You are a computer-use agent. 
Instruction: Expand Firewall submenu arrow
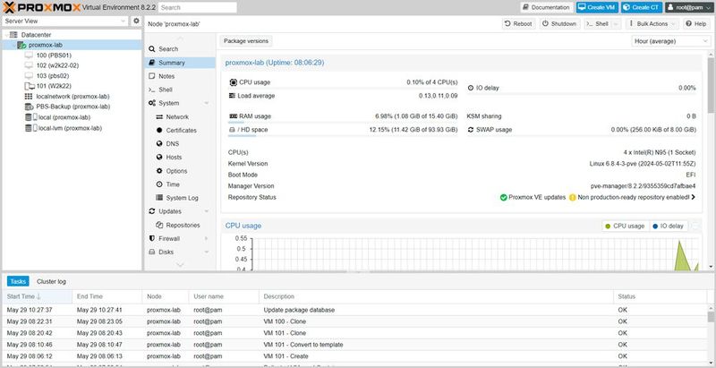(x=207, y=238)
